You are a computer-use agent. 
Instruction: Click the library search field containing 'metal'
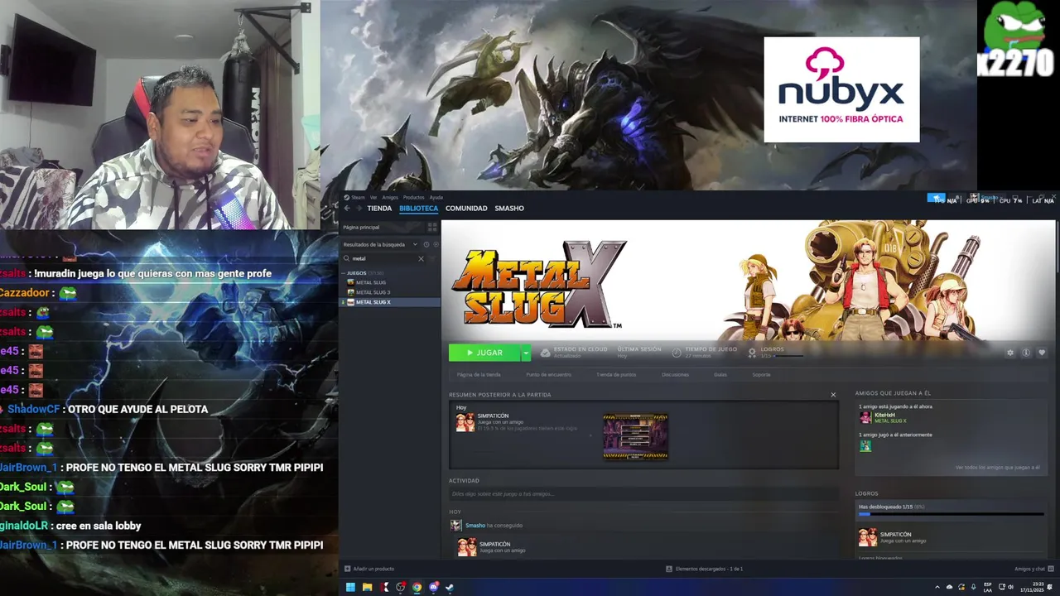383,258
